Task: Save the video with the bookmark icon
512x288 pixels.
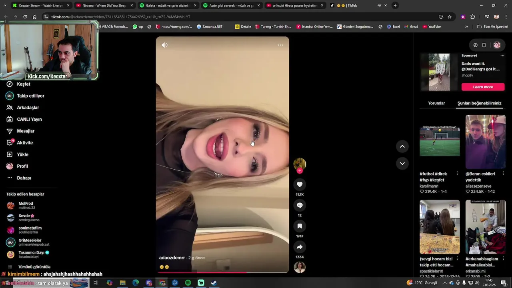Action: (x=300, y=226)
